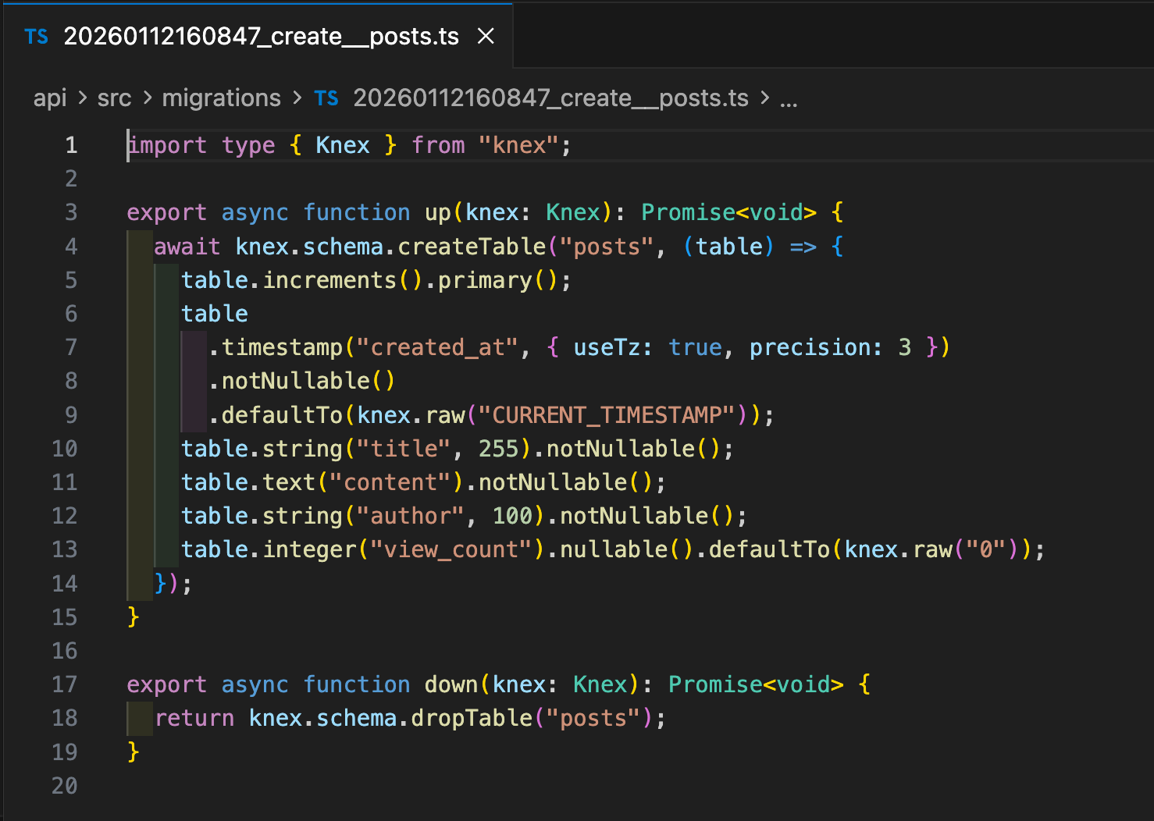Click 'dropTable' on line 18

[x=472, y=718]
